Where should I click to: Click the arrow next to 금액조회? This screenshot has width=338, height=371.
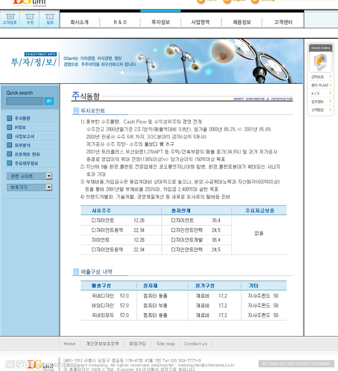click(x=330, y=77)
